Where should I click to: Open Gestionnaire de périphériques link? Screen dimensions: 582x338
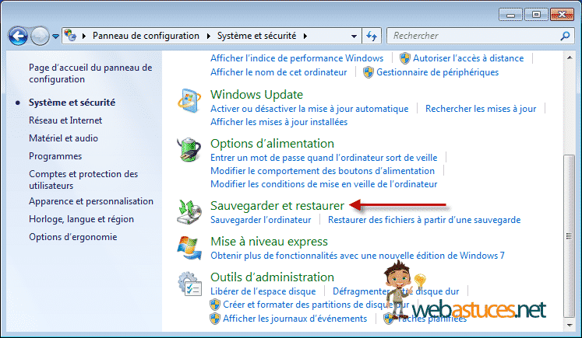(x=438, y=72)
